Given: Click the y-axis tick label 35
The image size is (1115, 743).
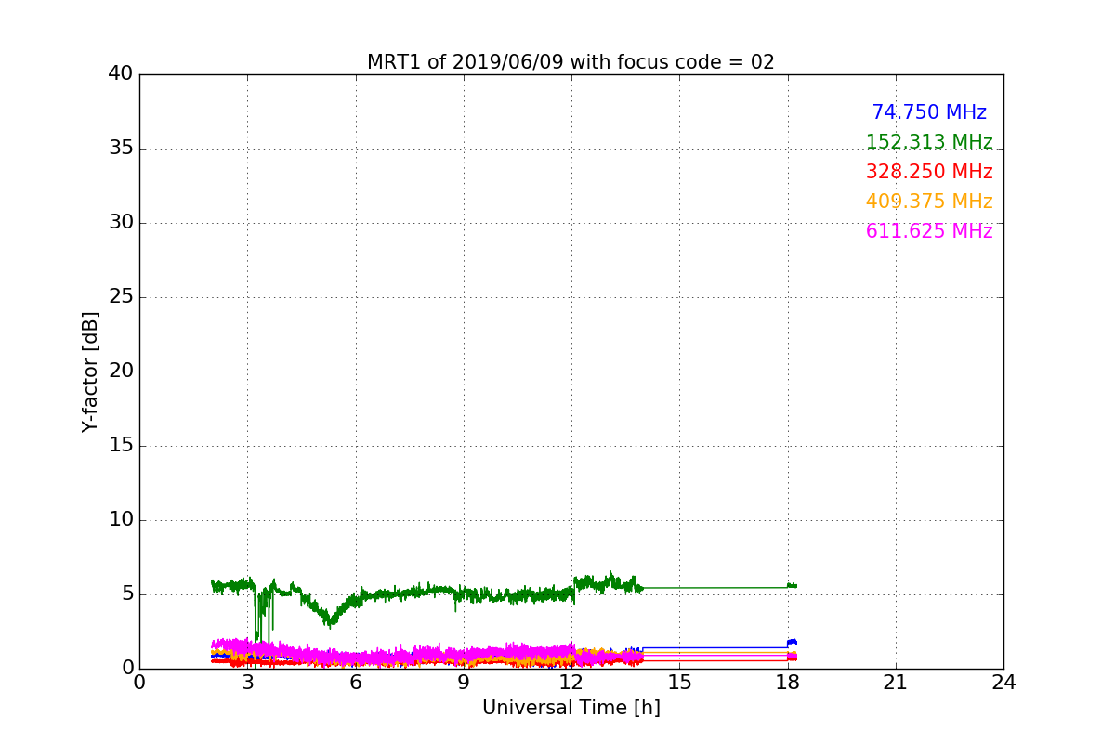Looking at the screenshot, I should [121, 149].
